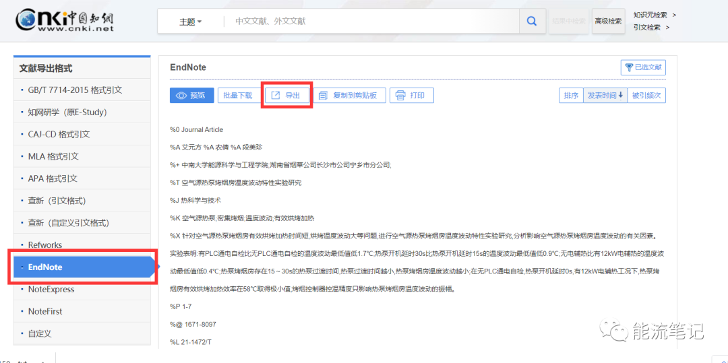Open 高级检索 advanced search

pyautogui.click(x=608, y=21)
